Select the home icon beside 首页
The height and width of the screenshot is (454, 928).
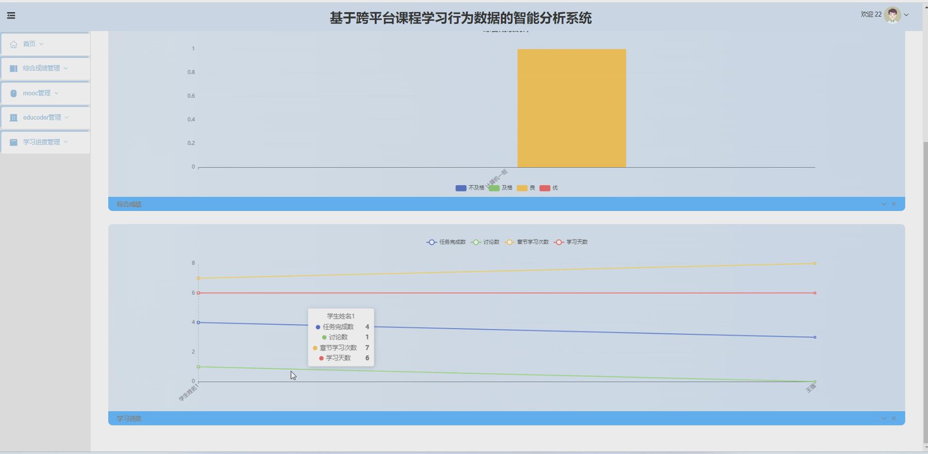coord(13,44)
